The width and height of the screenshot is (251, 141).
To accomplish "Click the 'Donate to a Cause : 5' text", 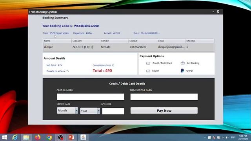I will (58, 71).
